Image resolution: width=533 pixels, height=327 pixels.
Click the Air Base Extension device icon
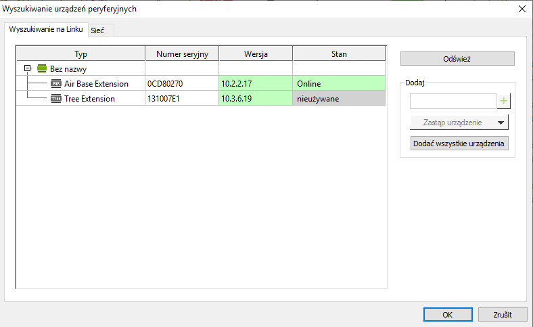56,84
